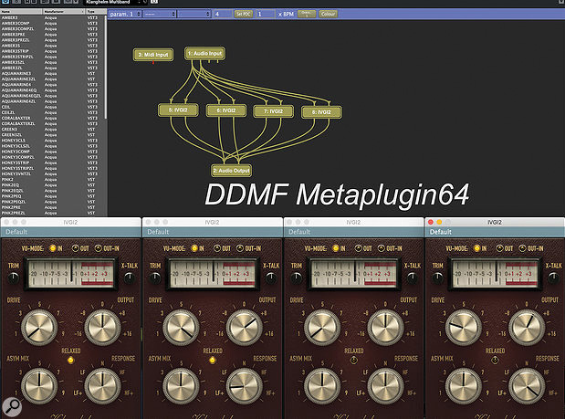Click RESPONSE knob in fourth IVGI2 window
565x419 pixels.
527,385
